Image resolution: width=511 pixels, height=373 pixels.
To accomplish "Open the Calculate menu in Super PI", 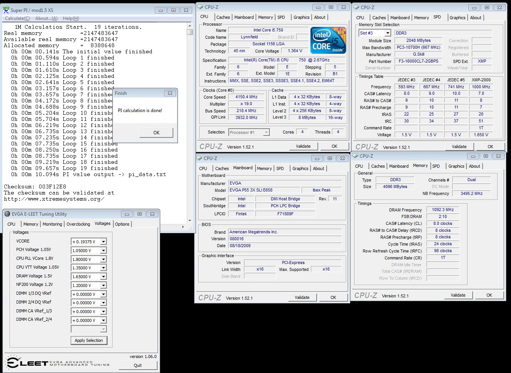I will [x=17, y=18].
